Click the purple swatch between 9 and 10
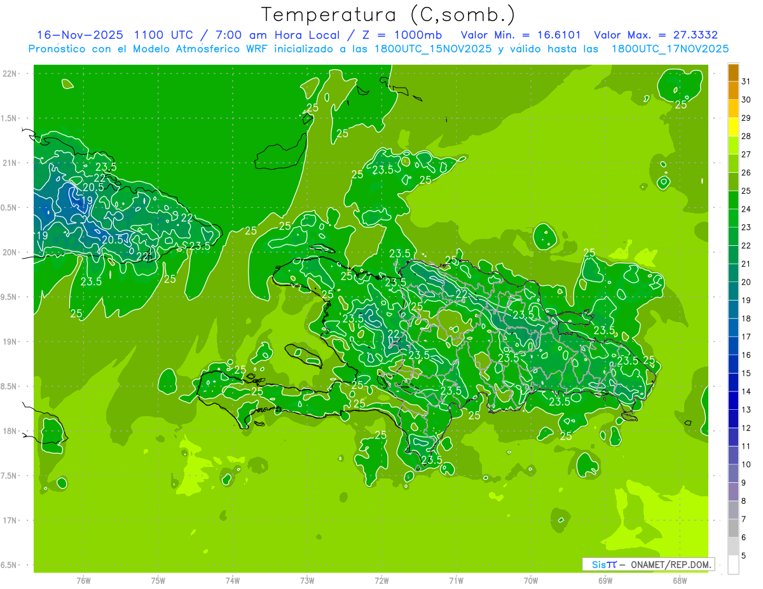 tap(733, 473)
